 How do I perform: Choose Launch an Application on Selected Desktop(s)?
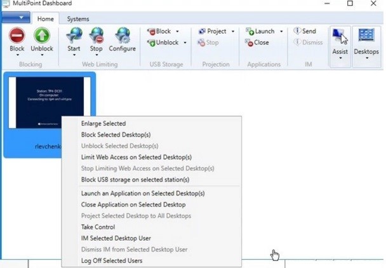click(143, 193)
